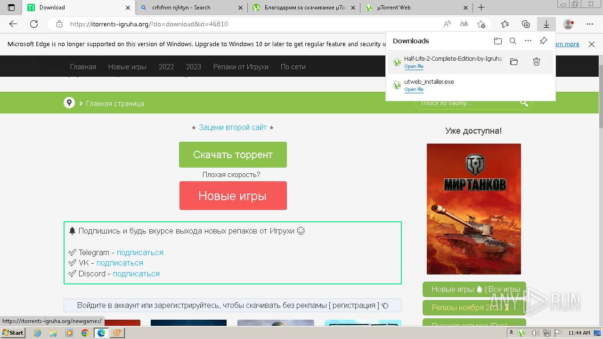603x339 pixels.
Task: Launch Chrome from the taskbar
Action: [85, 333]
